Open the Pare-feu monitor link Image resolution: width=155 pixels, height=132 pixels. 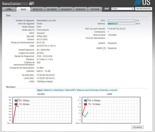coord(104,90)
